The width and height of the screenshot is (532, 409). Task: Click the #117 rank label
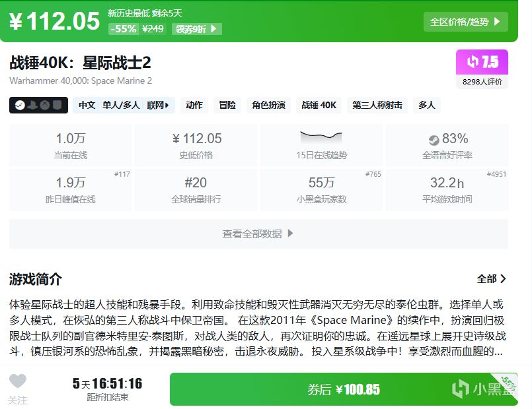pos(122,174)
